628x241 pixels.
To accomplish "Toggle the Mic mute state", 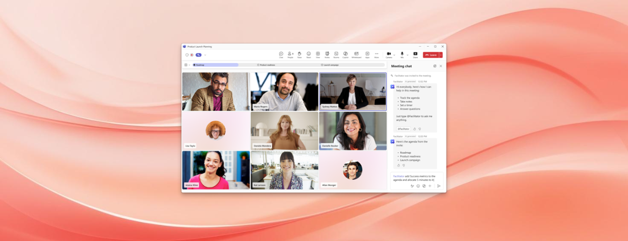I will pyautogui.click(x=402, y=54).
